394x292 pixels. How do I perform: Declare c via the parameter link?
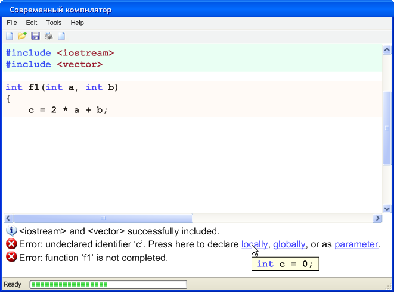pyautogui.click(x=356, y=244)
